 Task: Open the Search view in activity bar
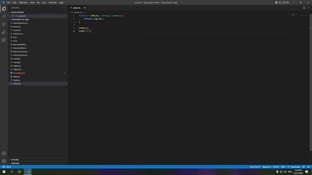[x=4, y=16]
